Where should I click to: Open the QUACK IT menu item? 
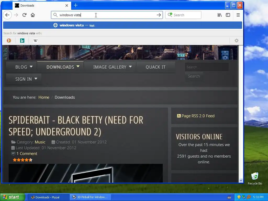pos(155,67)
